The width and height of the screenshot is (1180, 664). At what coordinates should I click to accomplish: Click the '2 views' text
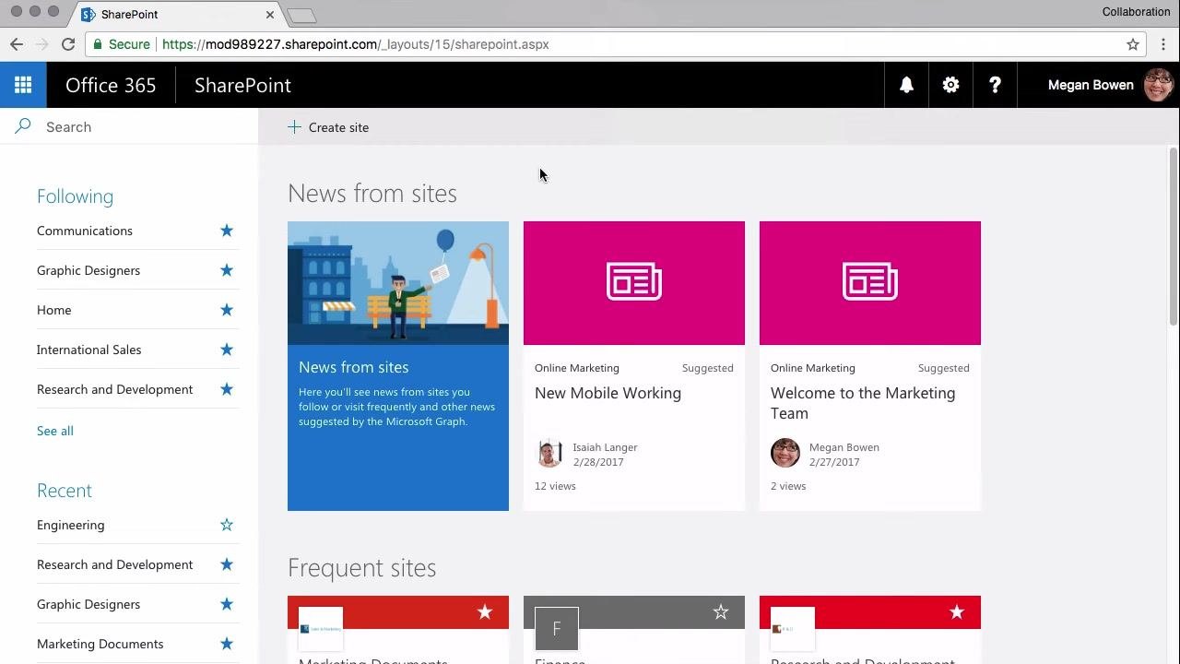point(788,486)
